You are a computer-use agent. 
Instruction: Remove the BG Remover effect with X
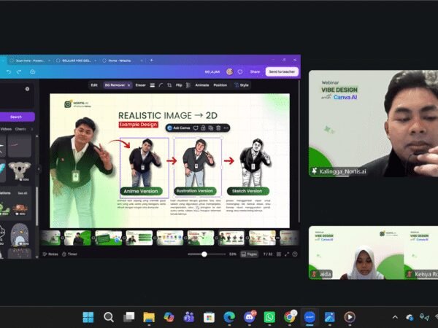point(128,85)
